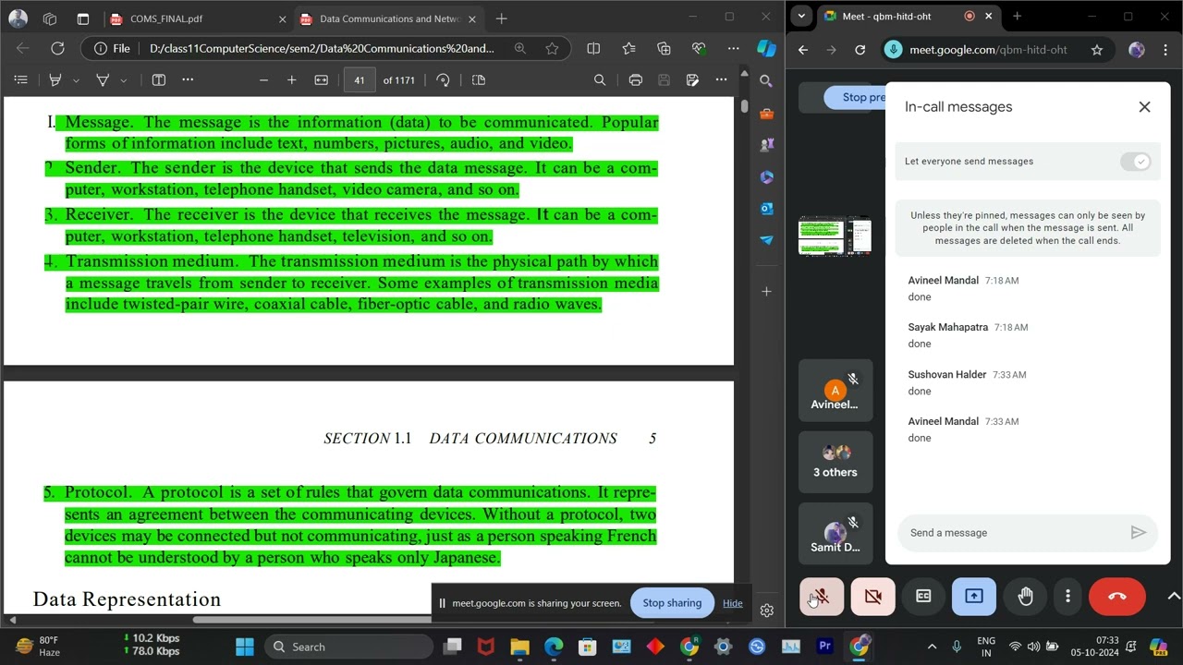Screen dimensions: 1183x665
Task: Close the In-call messages panel
Action: point(1144,107)
